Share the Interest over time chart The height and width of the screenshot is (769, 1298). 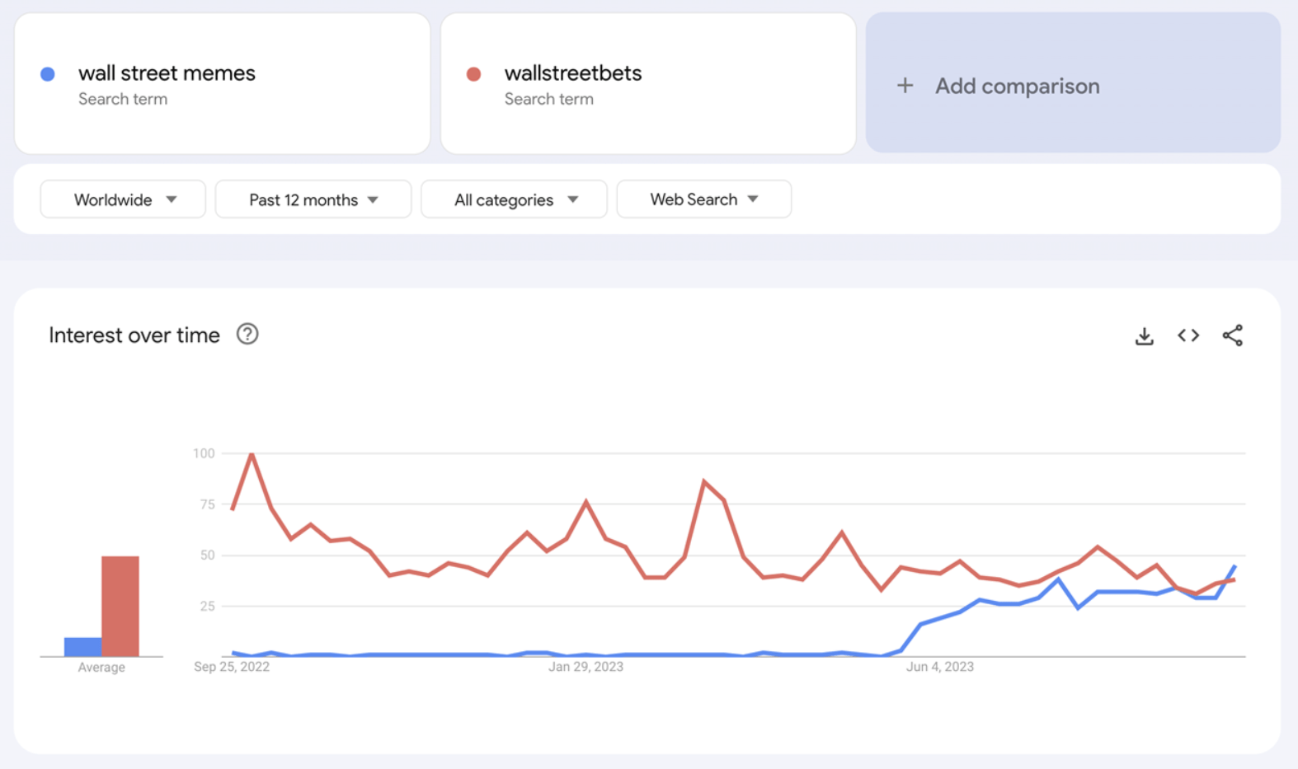click(x=1232, y=335)
